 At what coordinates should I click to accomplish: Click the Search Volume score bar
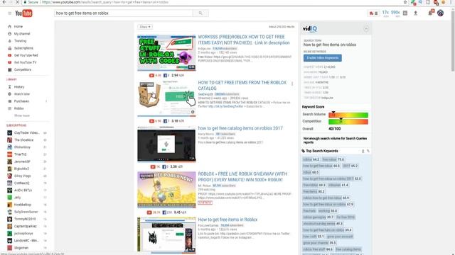coord(348,115)
